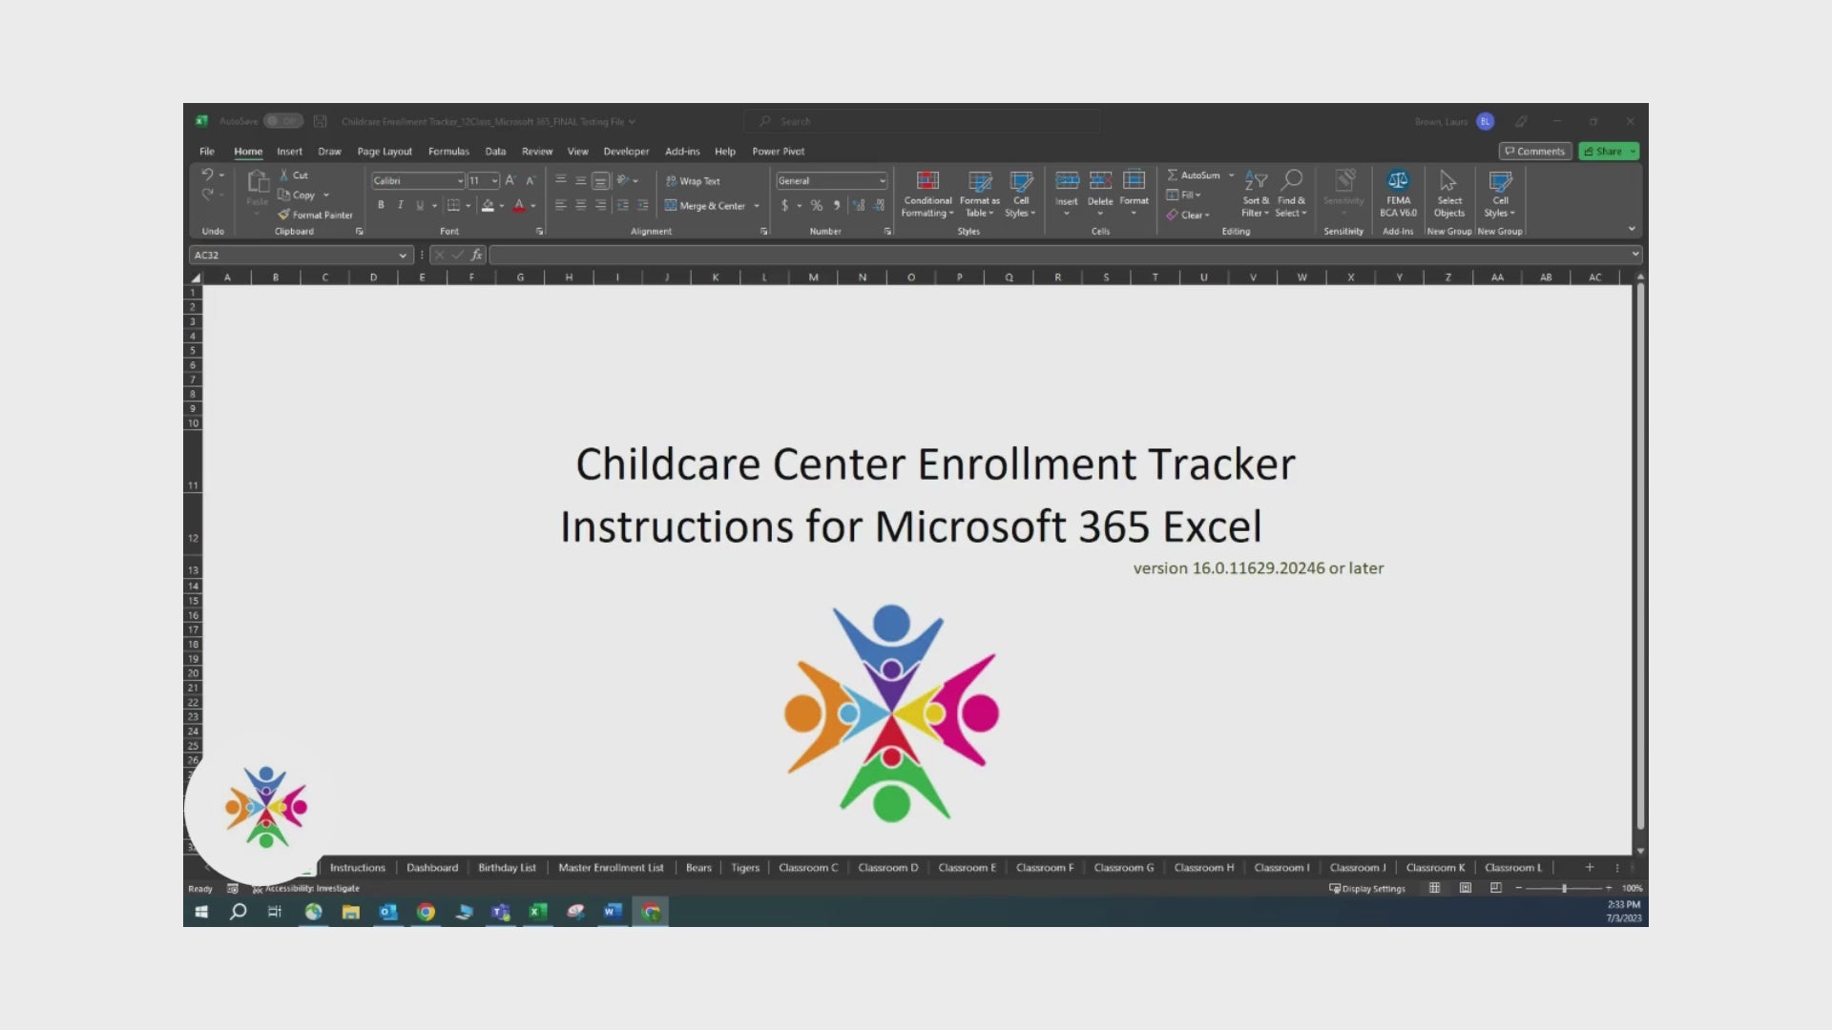
Task: Click the Copy button
Action: pyautogui.click(x=297, y=195)
